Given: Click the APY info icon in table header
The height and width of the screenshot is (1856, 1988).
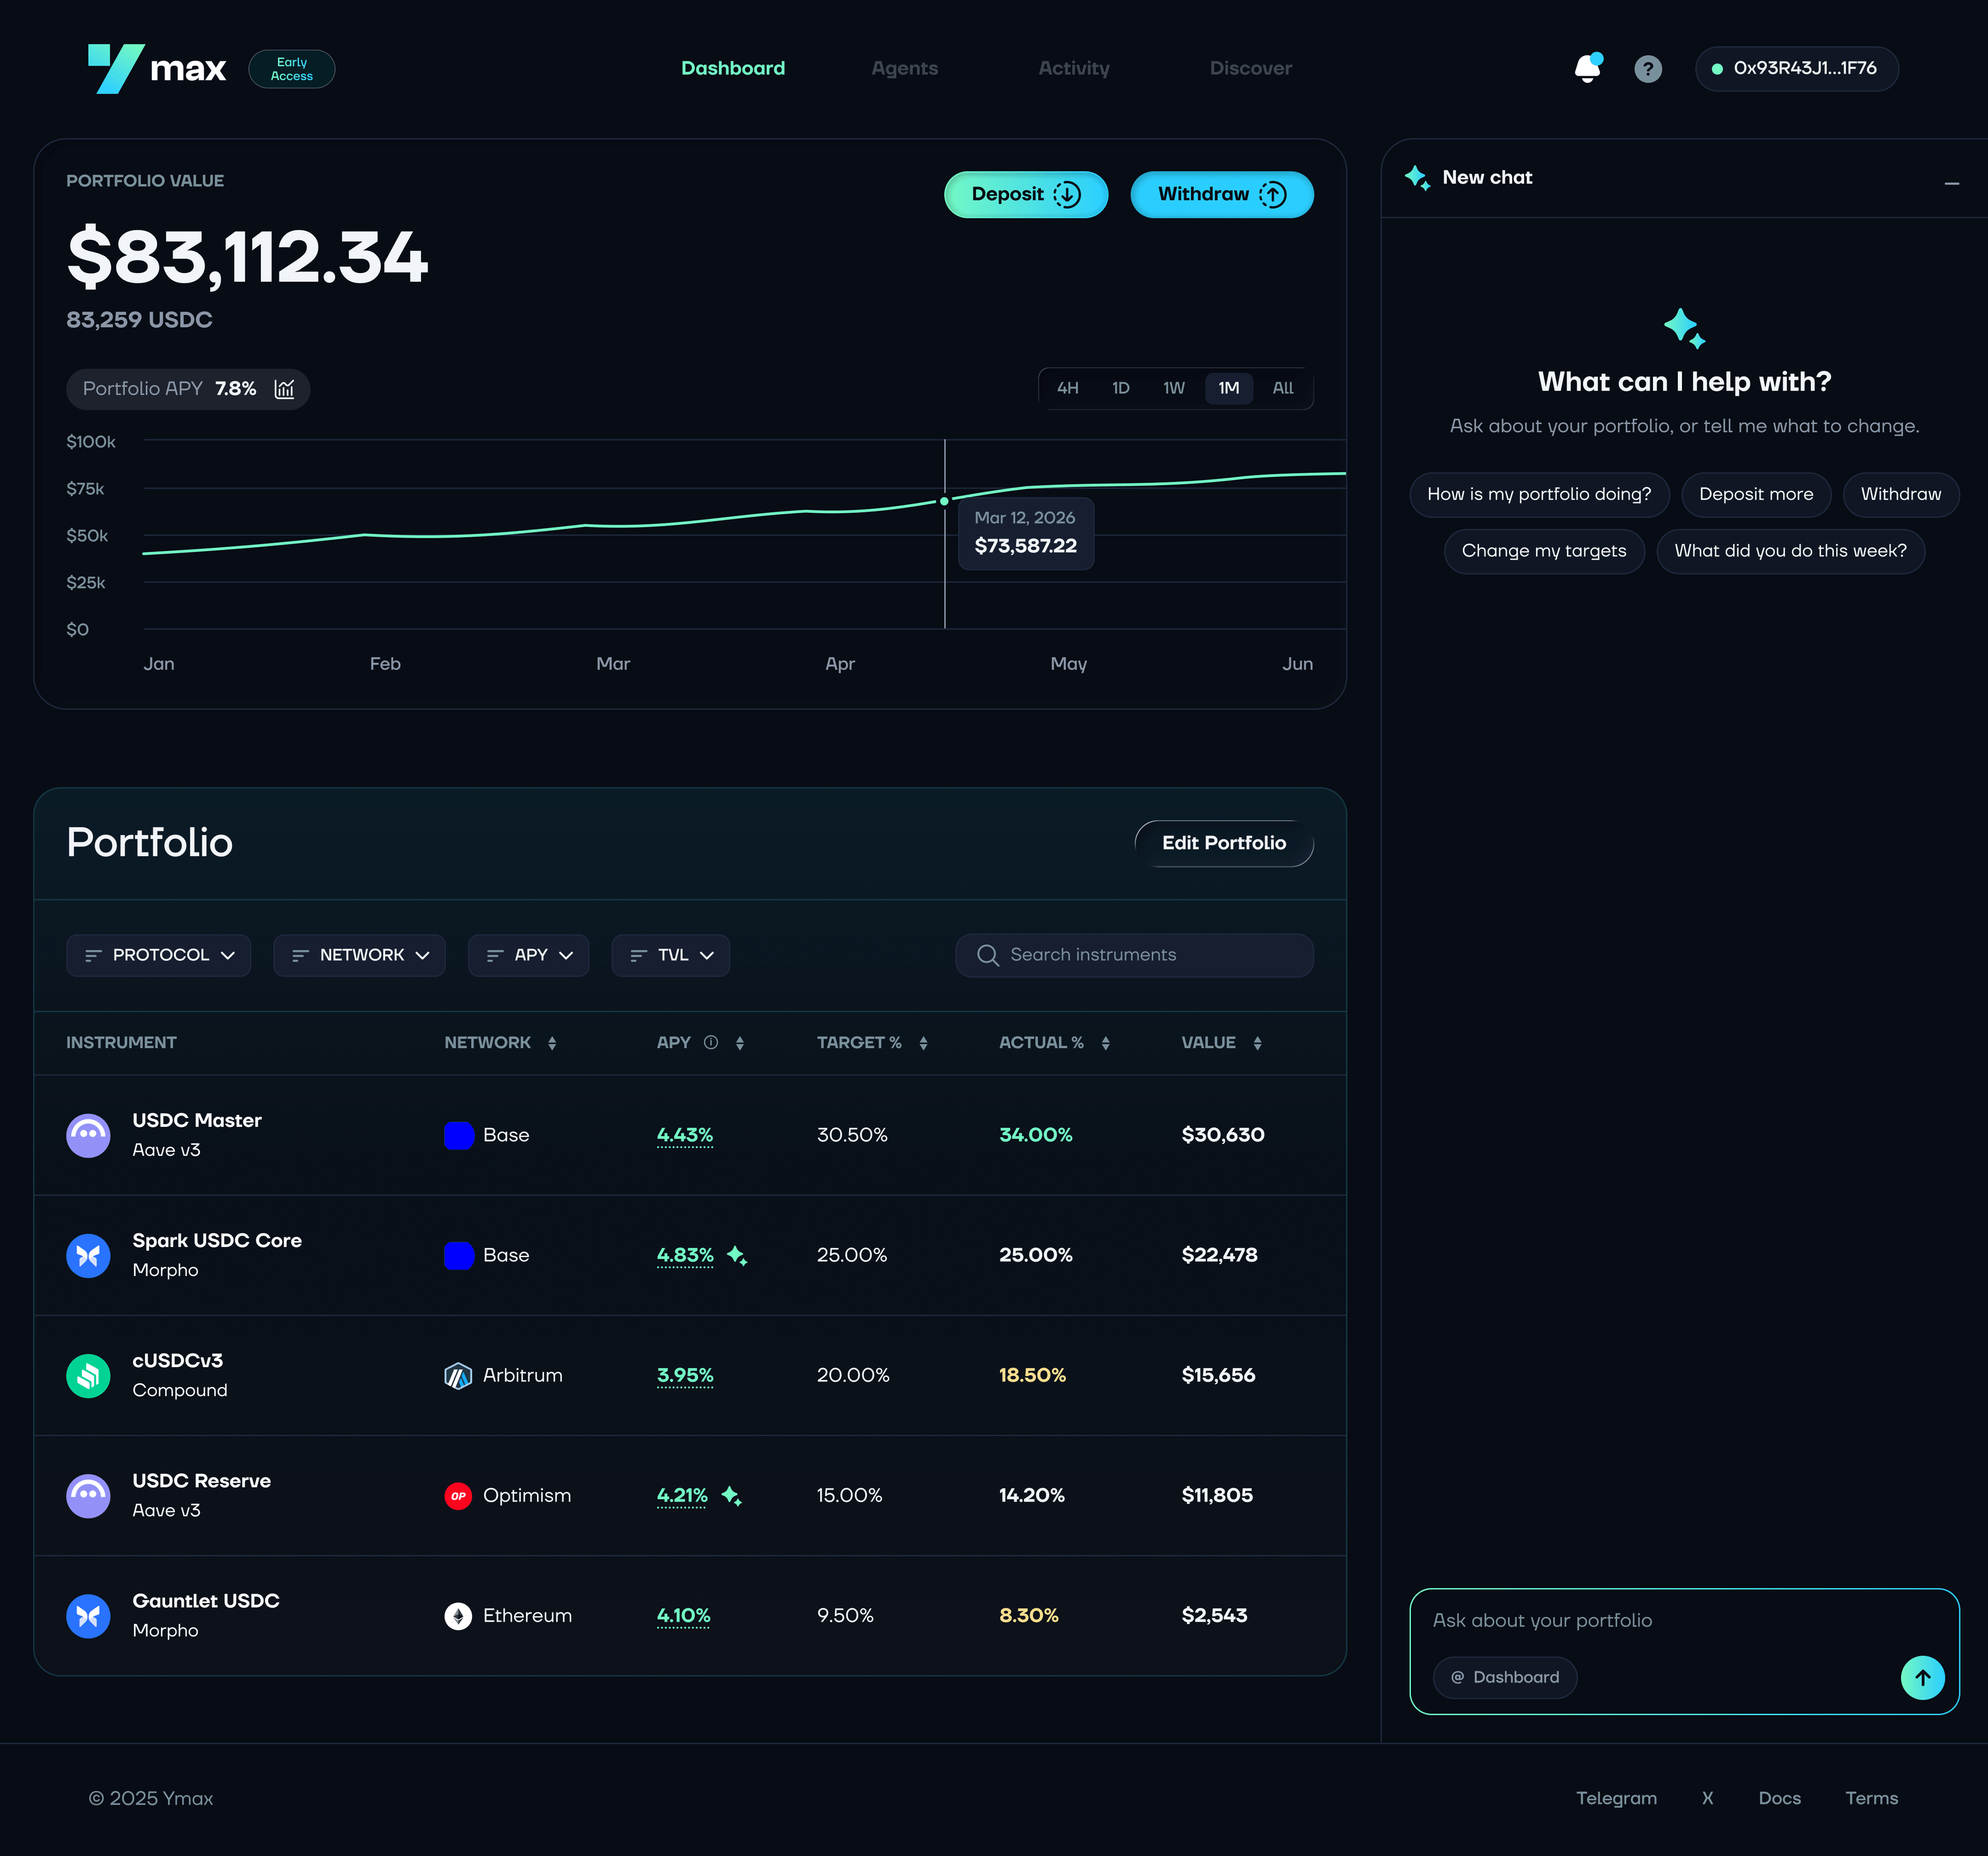Looking at the screenshot, I should pos(711,1042).
